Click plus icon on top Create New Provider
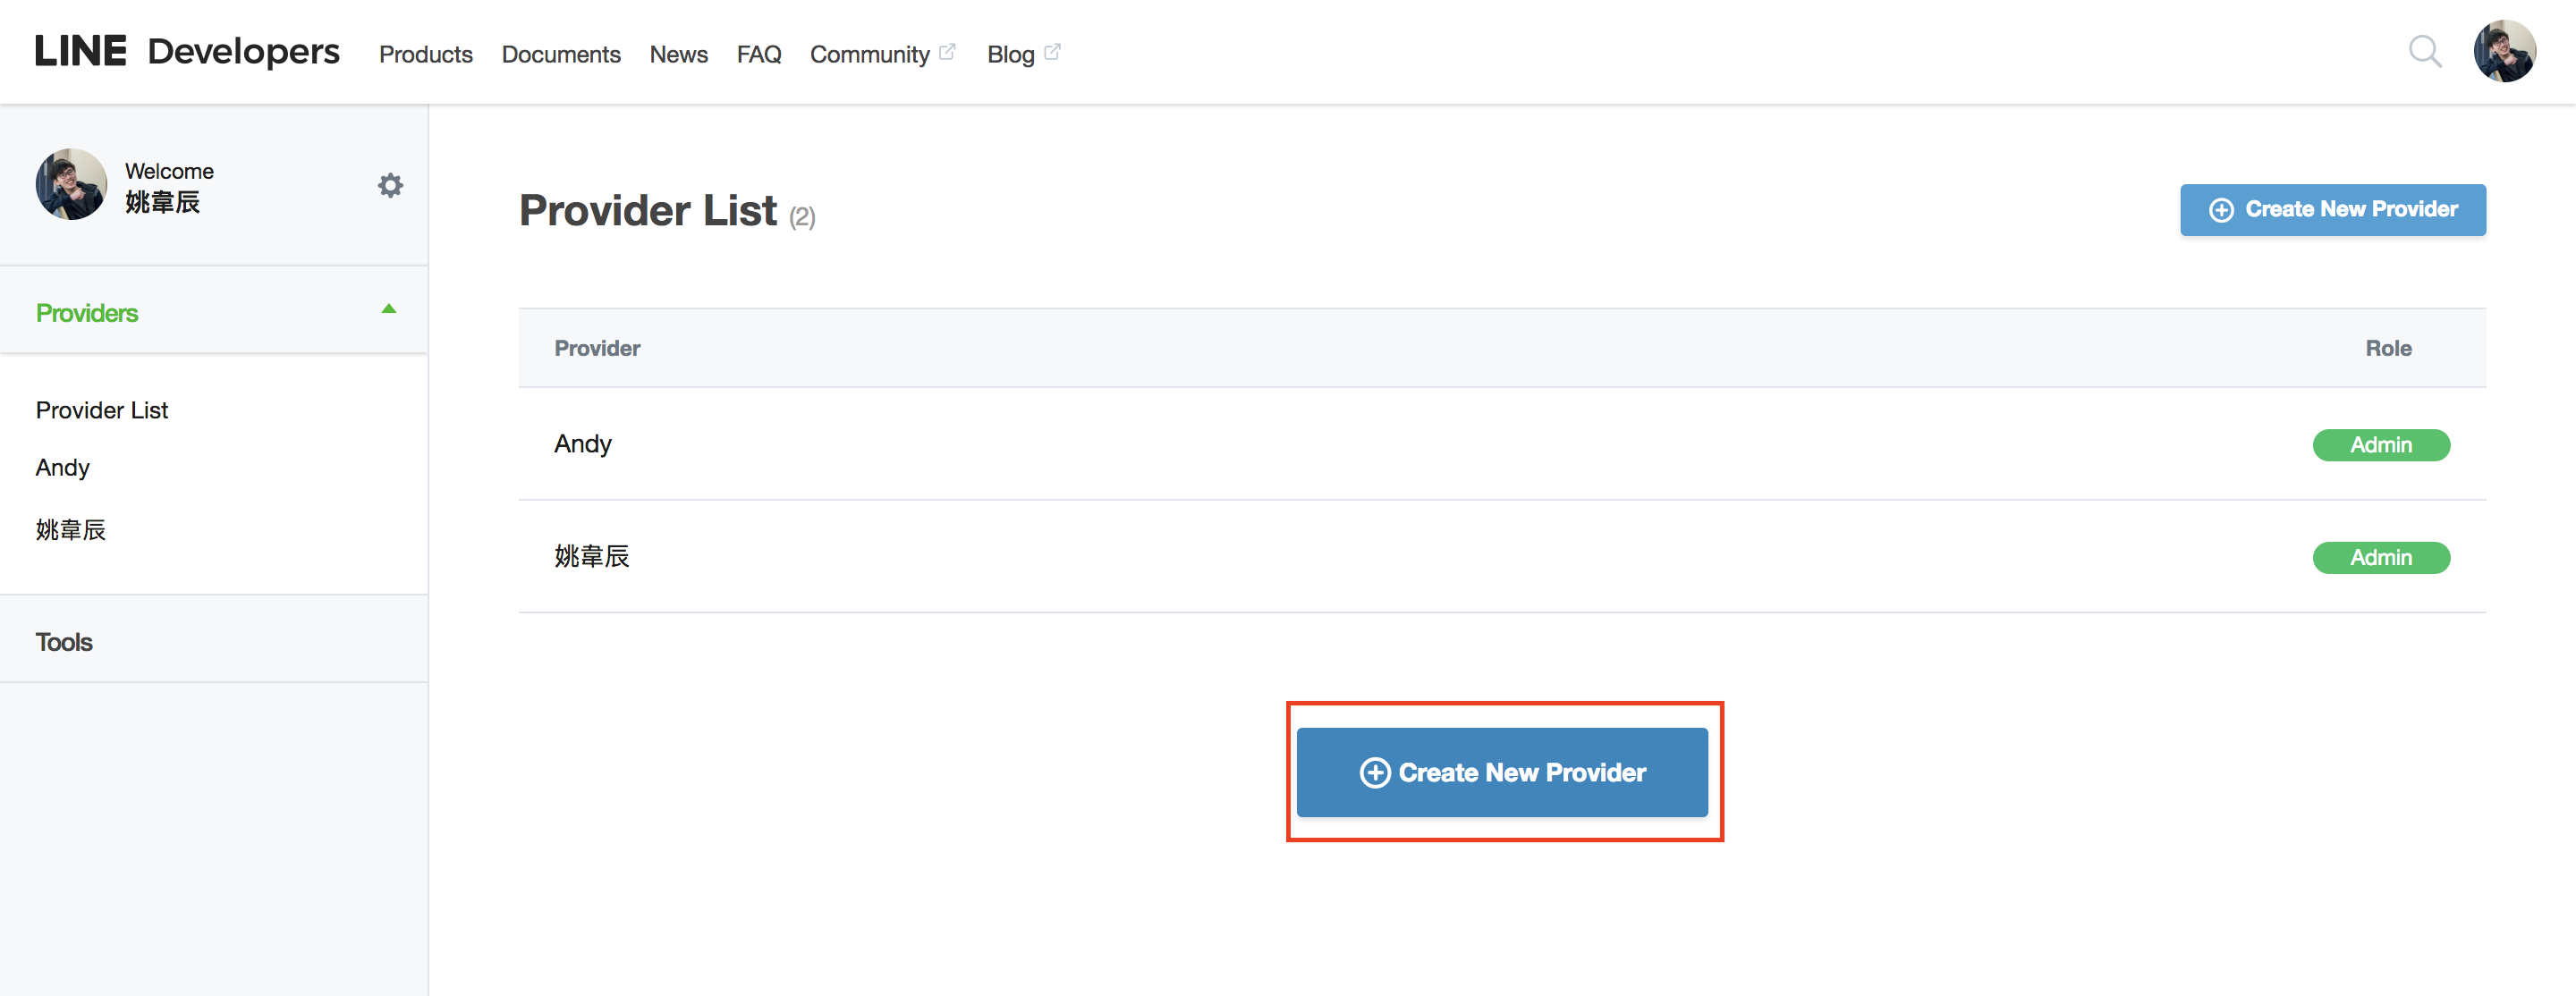 2221,210
